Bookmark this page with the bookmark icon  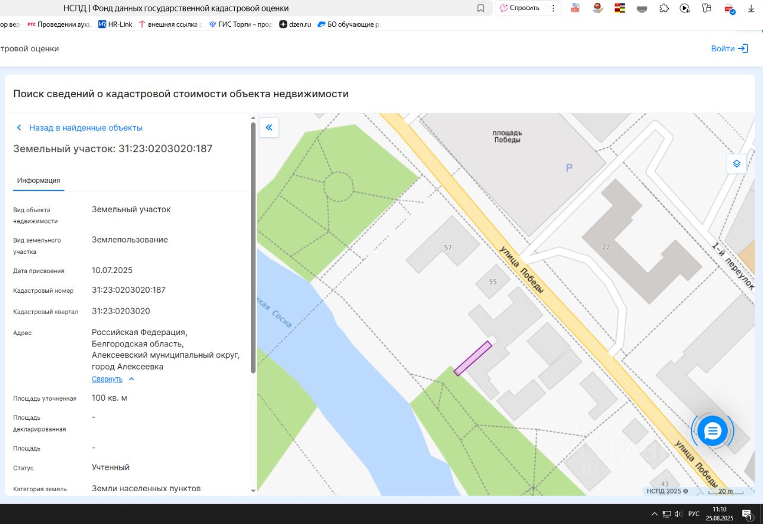(x=480, y=8)
